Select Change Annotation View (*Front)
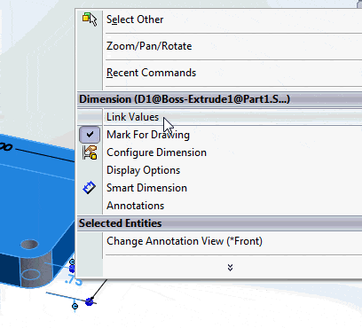Screen dimensions: 362x328 point(185,241)
